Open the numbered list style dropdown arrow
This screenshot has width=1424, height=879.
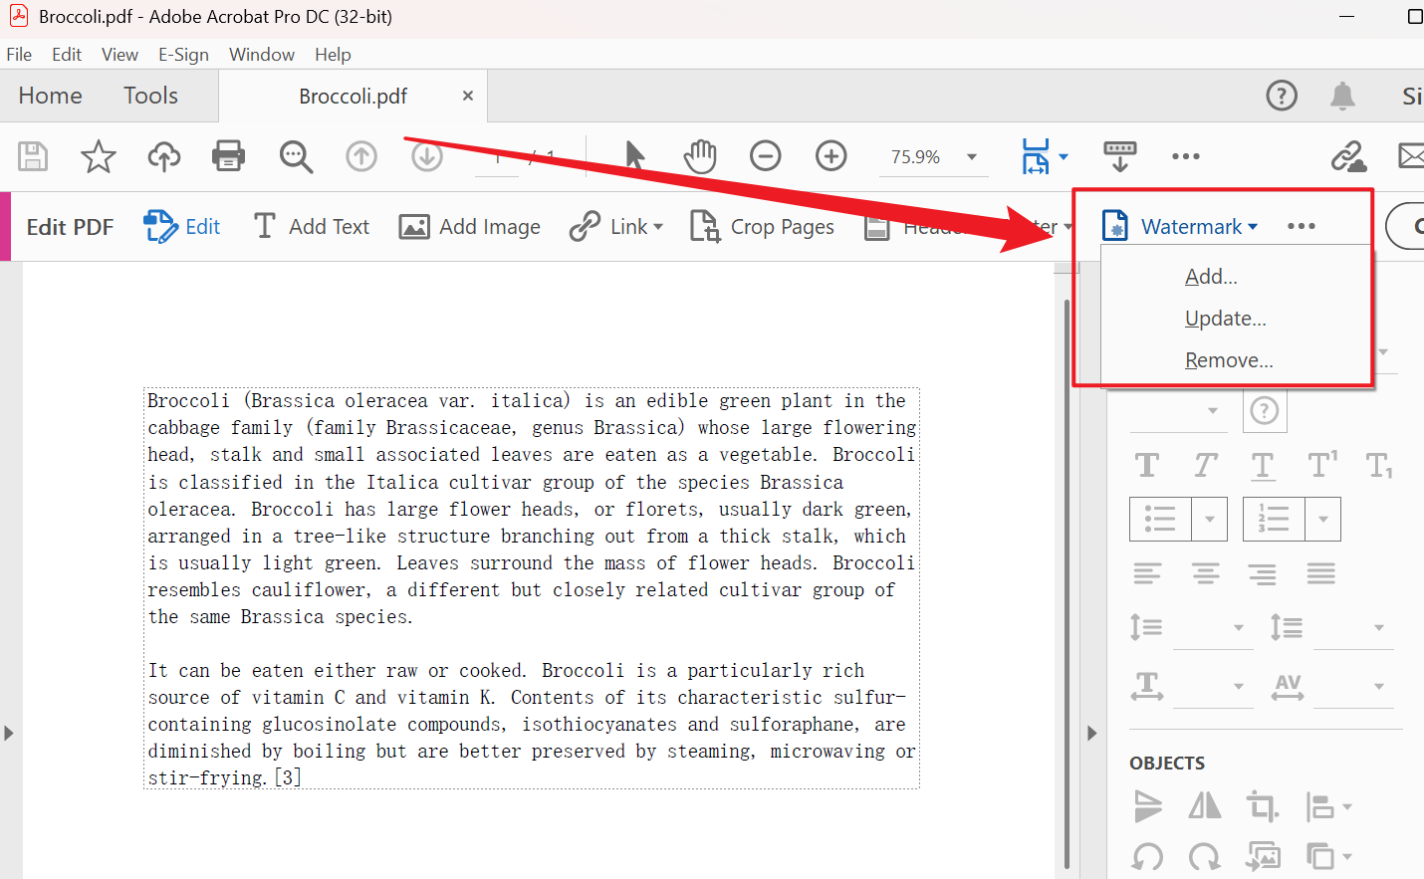tap(1323, 519)
